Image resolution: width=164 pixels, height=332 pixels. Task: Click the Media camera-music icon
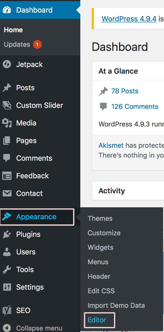coord(7,123)
